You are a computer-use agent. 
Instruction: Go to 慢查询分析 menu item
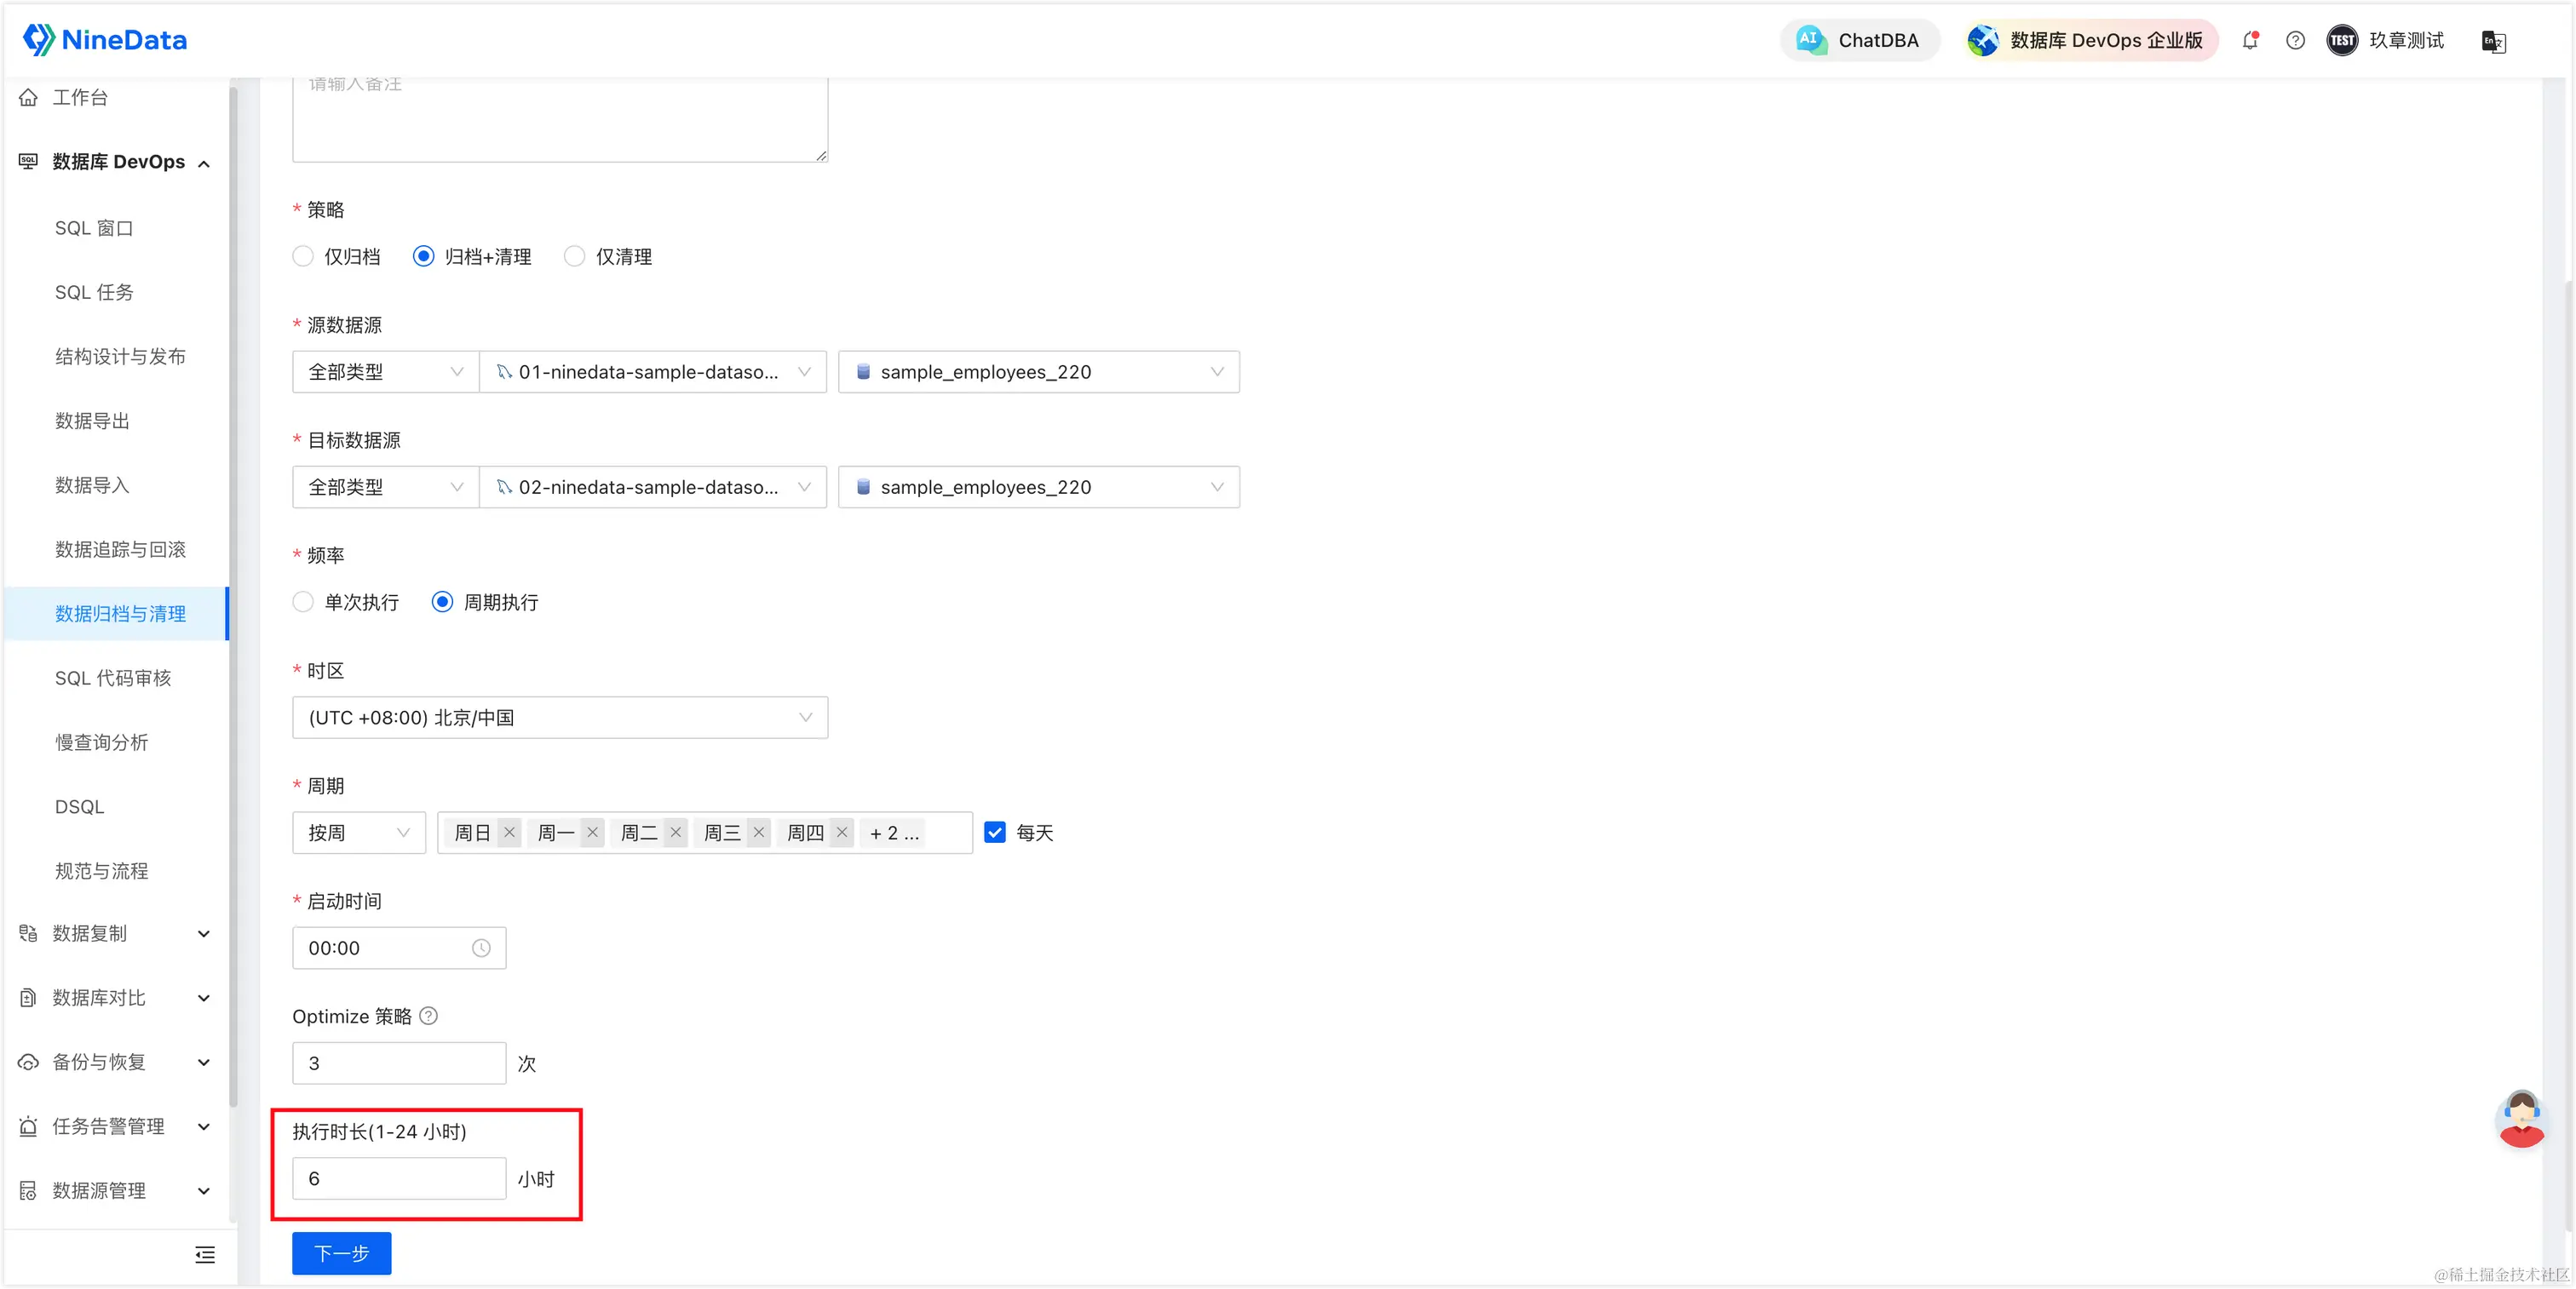click(x=101, y=742)
